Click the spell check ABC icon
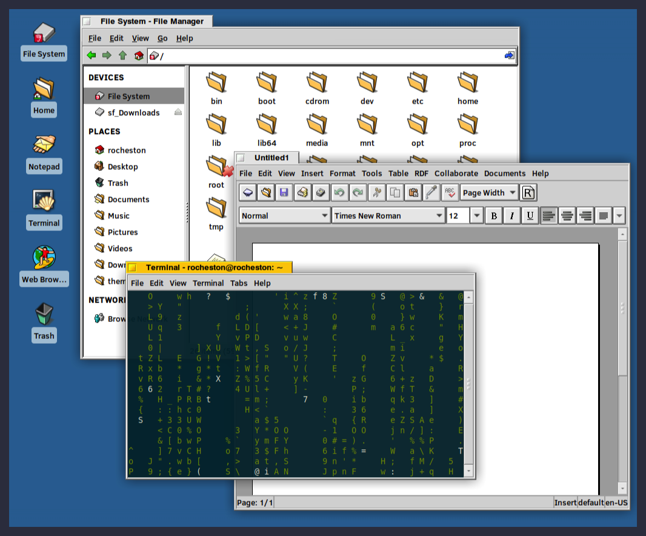 point(450,193)
